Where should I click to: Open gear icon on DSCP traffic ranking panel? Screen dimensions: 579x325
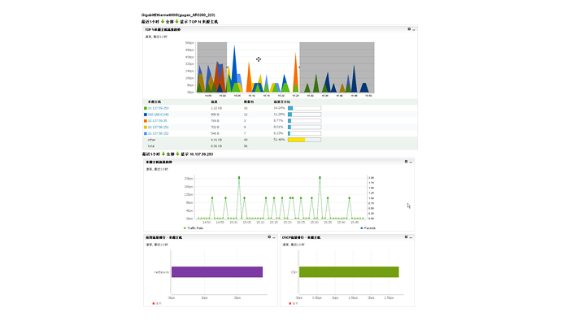coord(406,237)
